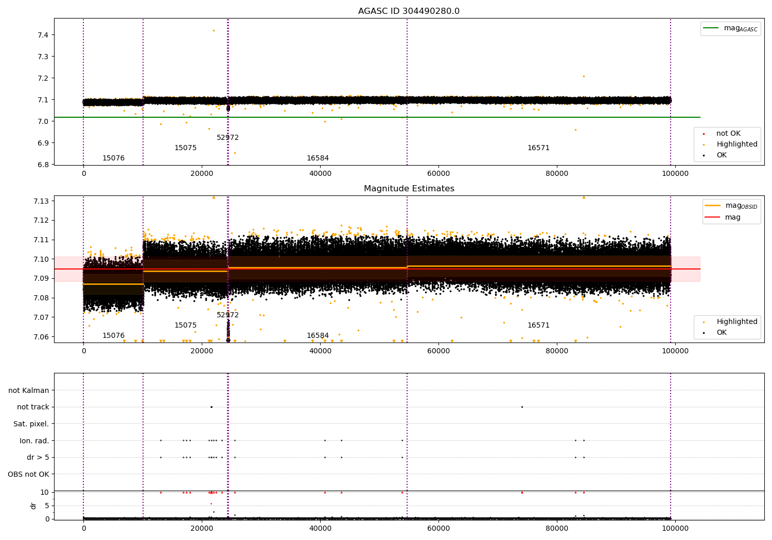This screenshot has width=772, height=540.
Task: Click obsid label 52972 in the top panel
Action: click(227, 138)
